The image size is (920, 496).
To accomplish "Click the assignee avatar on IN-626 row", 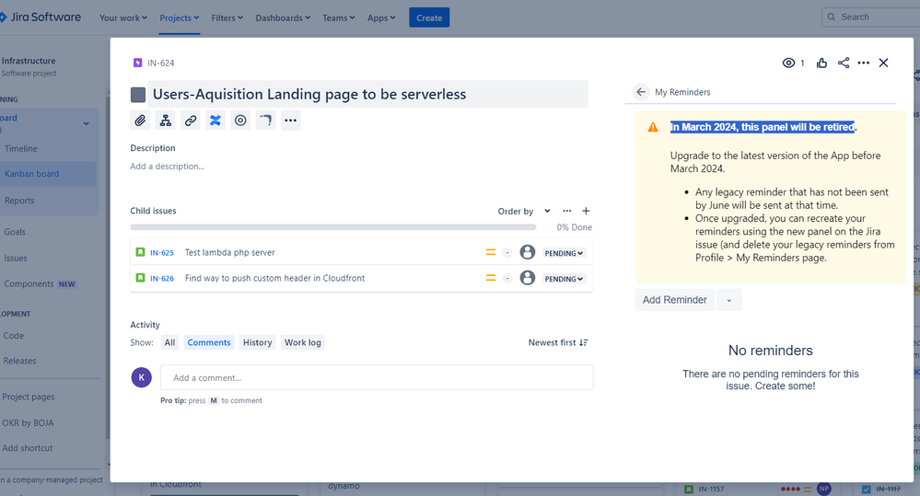I will 528,278.
